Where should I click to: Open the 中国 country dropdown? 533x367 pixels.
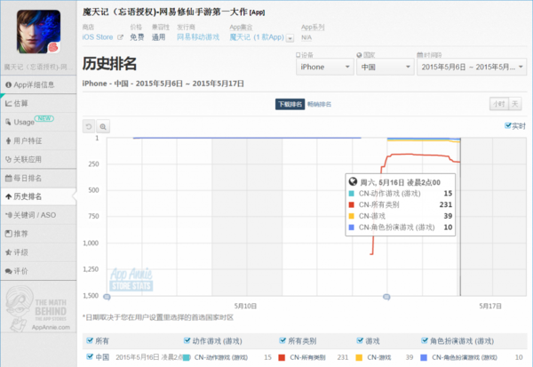click(385, 67)
